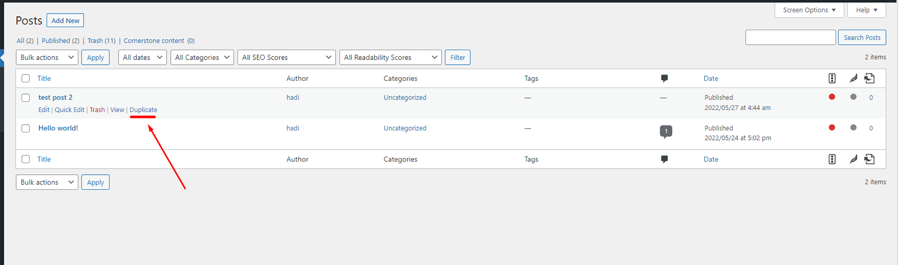Screen dimensions: 898x265
Task: Click the Search Posts button
Action: pyautogui.click(x=862, y=38)
